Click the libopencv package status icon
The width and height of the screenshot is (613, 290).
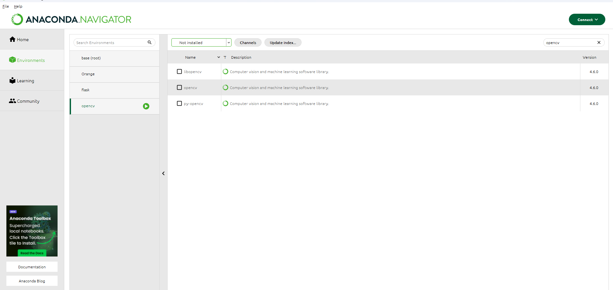(x=225, y=71)
